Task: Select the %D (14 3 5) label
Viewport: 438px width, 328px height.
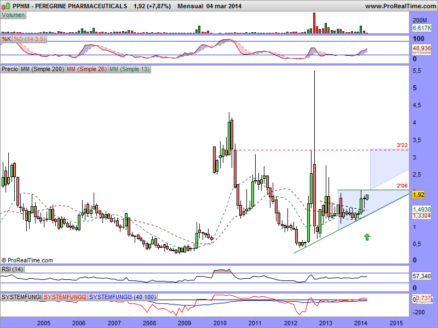Action: point(30,39)
